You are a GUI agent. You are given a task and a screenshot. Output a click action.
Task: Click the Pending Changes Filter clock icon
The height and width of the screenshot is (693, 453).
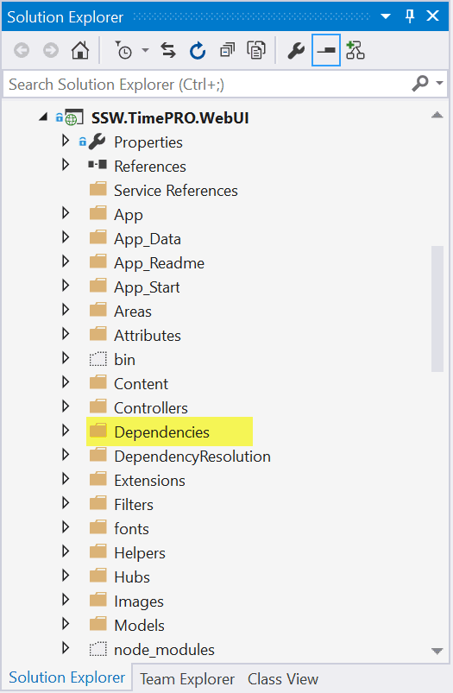tap(123, 50)
